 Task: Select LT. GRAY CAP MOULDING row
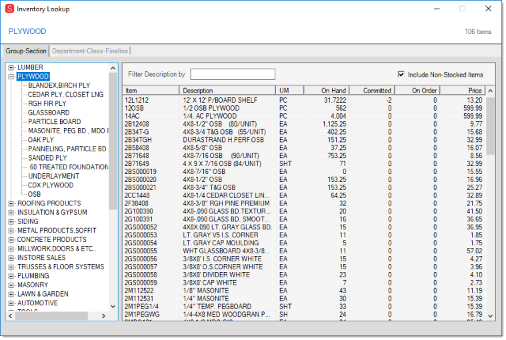point(304,243)
